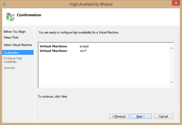
Task: Go to the Before You Begin step
Action: pos(13,31)
